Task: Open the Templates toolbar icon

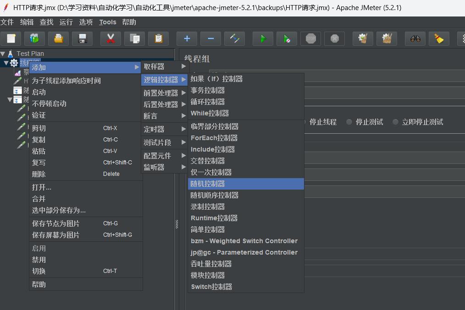Action: (34, 38)
